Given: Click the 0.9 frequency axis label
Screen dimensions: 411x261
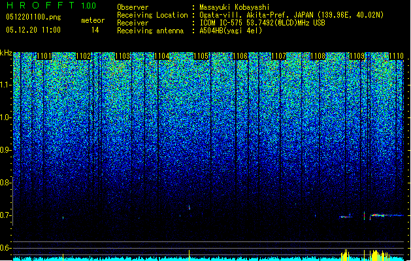Looking at the screenshot, I should (x=5, y=150).
